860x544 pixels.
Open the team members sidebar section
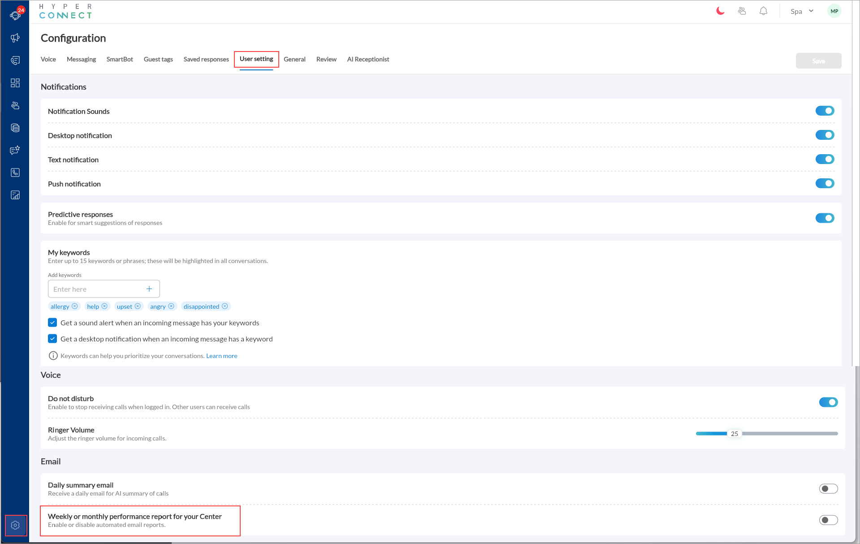click(x=15, y=105)
